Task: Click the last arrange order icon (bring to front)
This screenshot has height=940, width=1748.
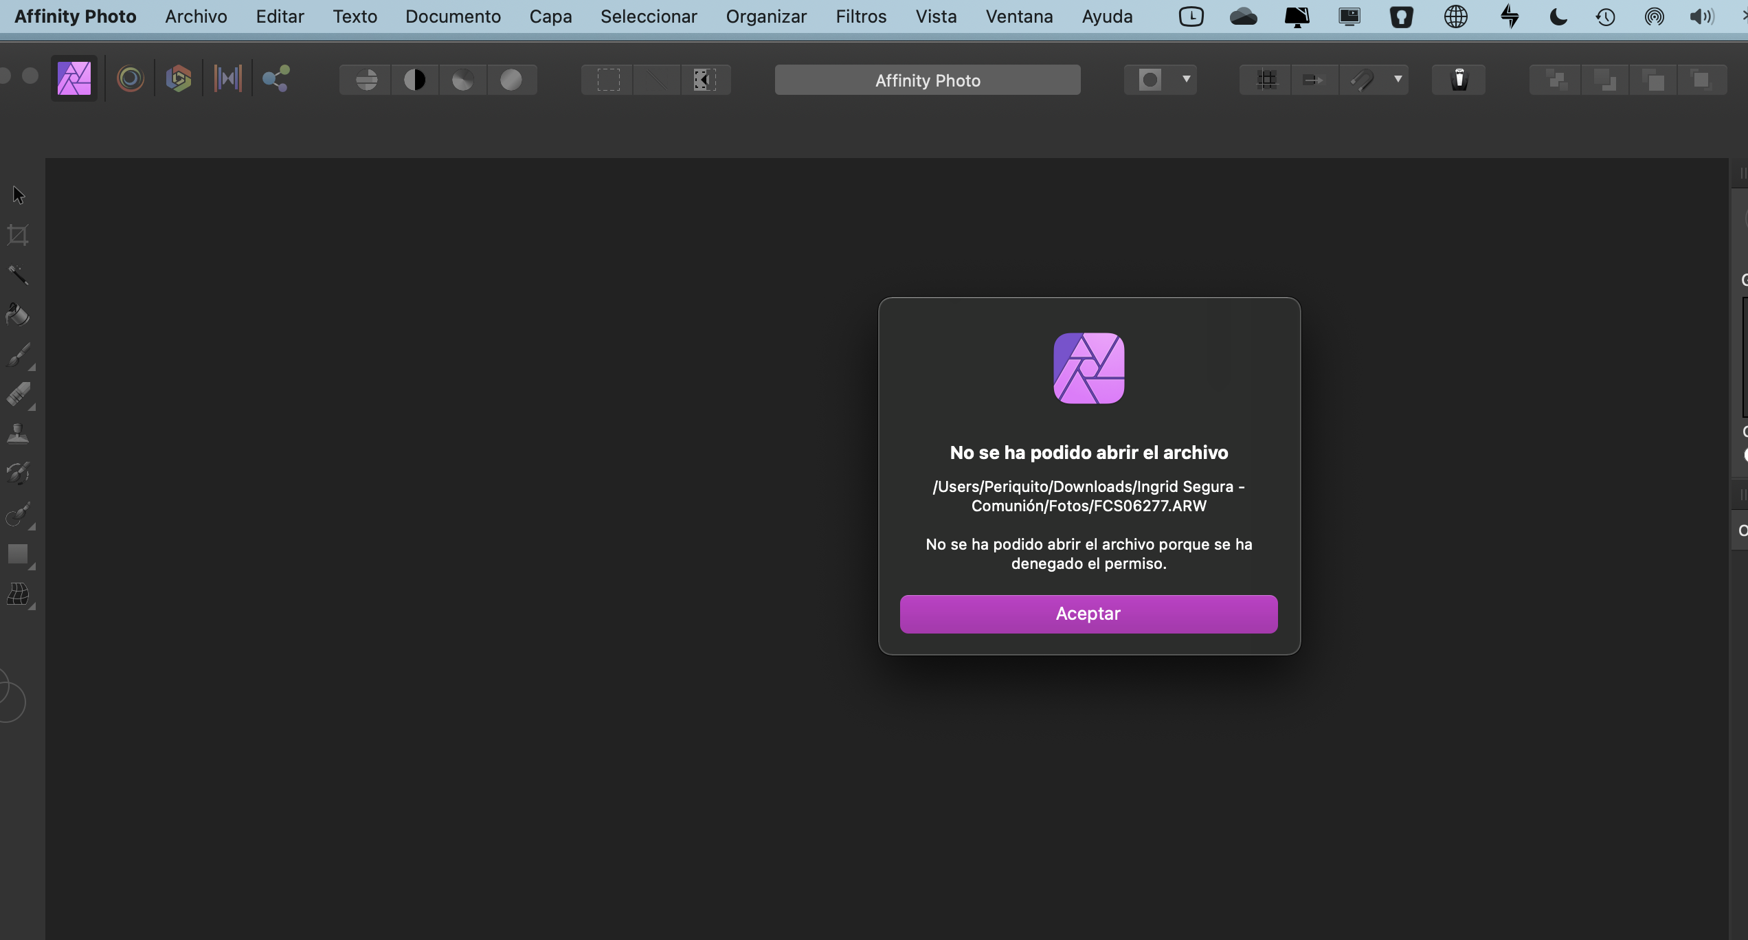Action: click(1702, 80)
